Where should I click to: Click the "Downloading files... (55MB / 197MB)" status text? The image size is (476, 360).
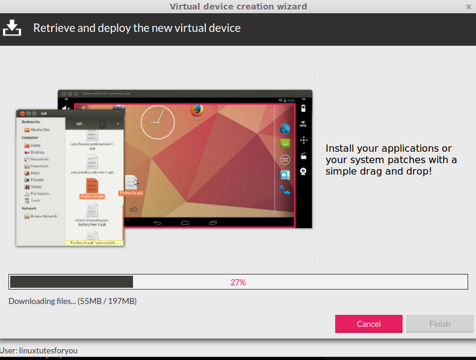[x=73, y=301]
